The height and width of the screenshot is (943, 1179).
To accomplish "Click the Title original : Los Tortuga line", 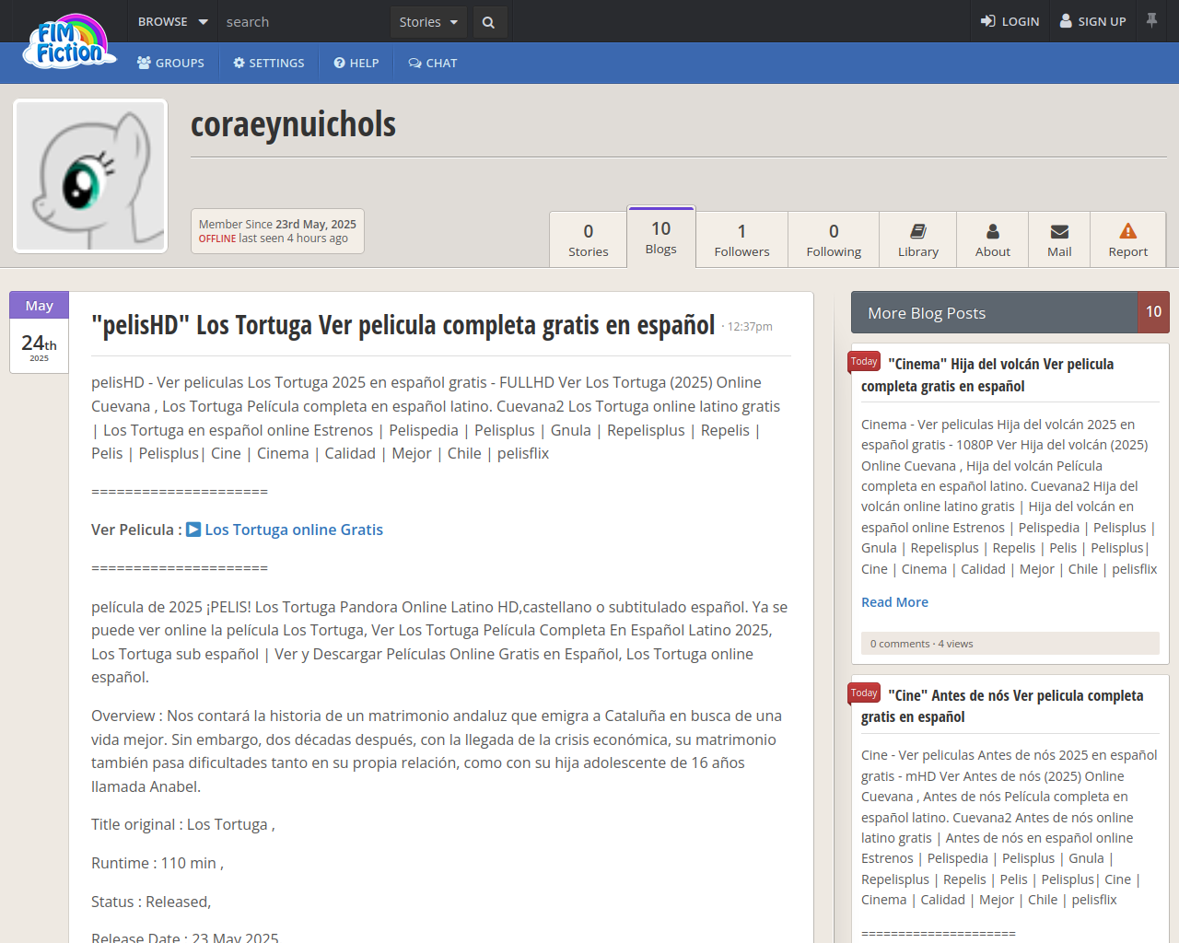I will coord(183,824).
